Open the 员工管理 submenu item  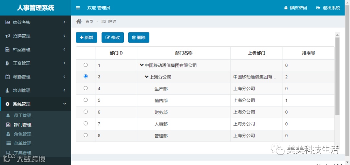23,116
